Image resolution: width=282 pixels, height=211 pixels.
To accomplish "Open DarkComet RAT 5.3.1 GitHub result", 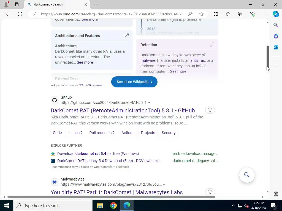I will pos(123,110).
